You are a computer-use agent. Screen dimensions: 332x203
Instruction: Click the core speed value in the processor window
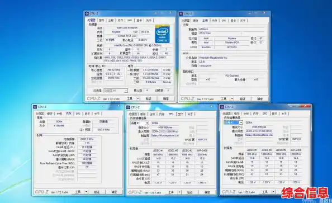click(x=113, y=70)
